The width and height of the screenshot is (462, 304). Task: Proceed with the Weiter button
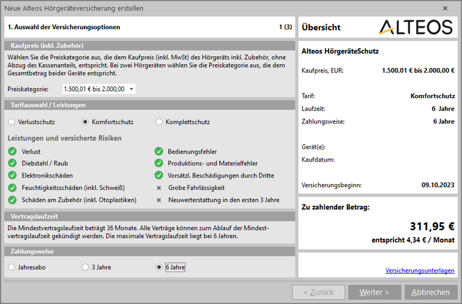click(x=374, y=292)
